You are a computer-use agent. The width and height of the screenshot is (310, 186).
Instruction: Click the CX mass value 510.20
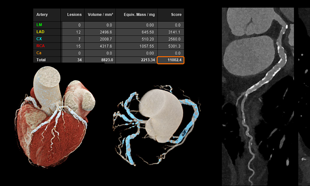[148, 39]
